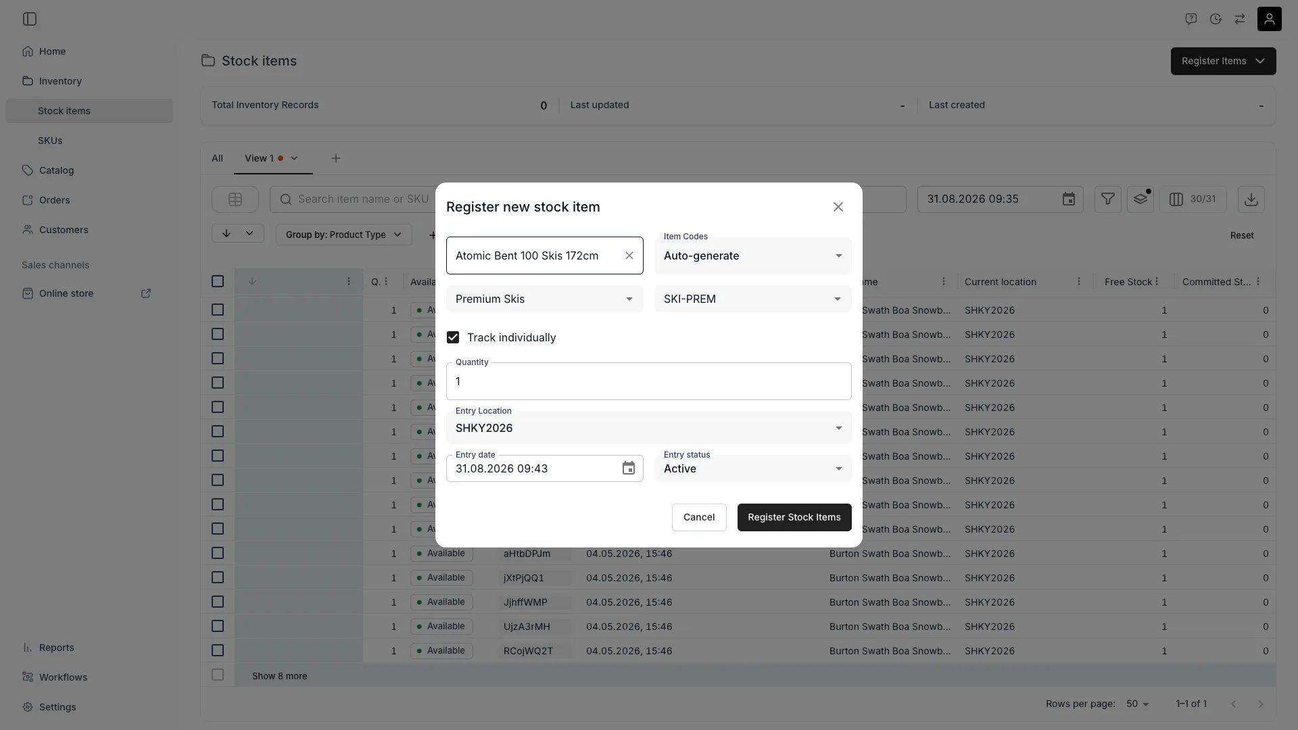Viewport: 1298px width, 730px height.
Task: Open Reports in the sidebar
Action: coord(56,648)
